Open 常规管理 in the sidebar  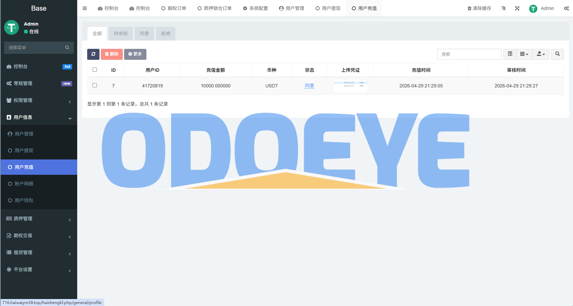tap(39, 83)
